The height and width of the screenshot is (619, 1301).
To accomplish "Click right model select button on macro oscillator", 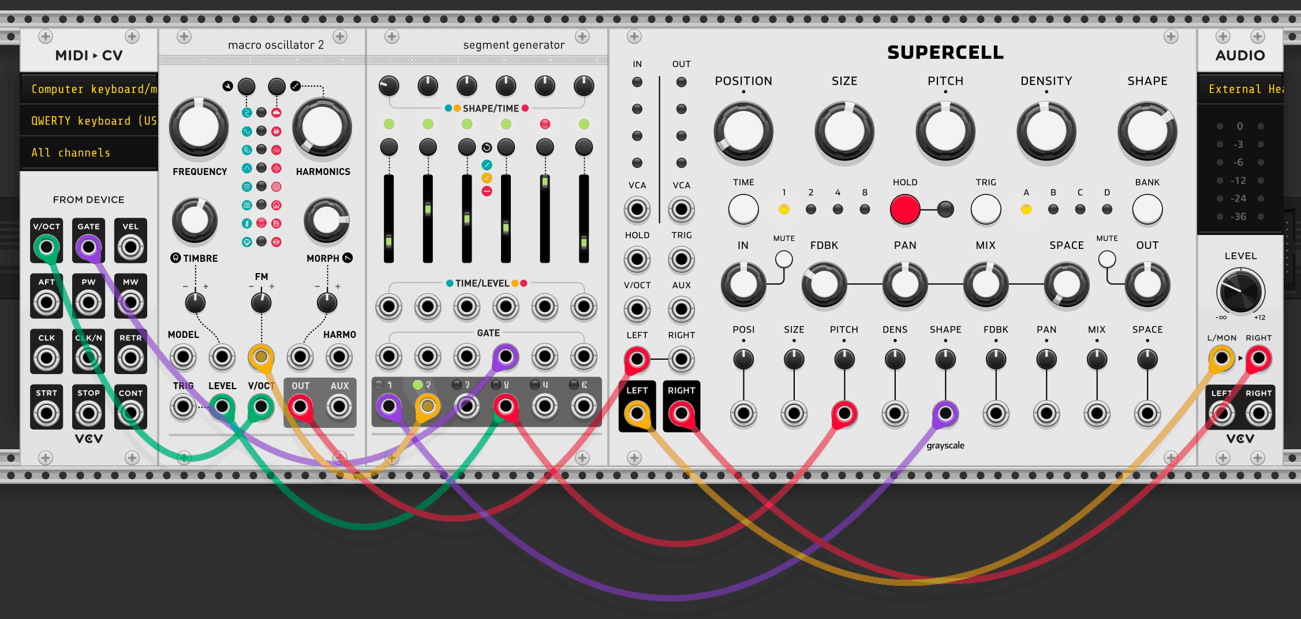I will (277, 87).
